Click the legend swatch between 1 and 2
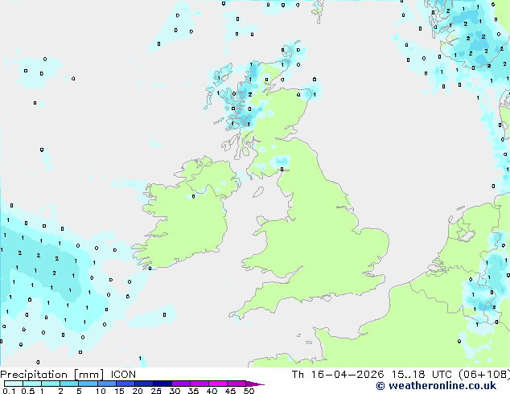Image resolution: width=510 pixels, height=394 pixels. 51,384
